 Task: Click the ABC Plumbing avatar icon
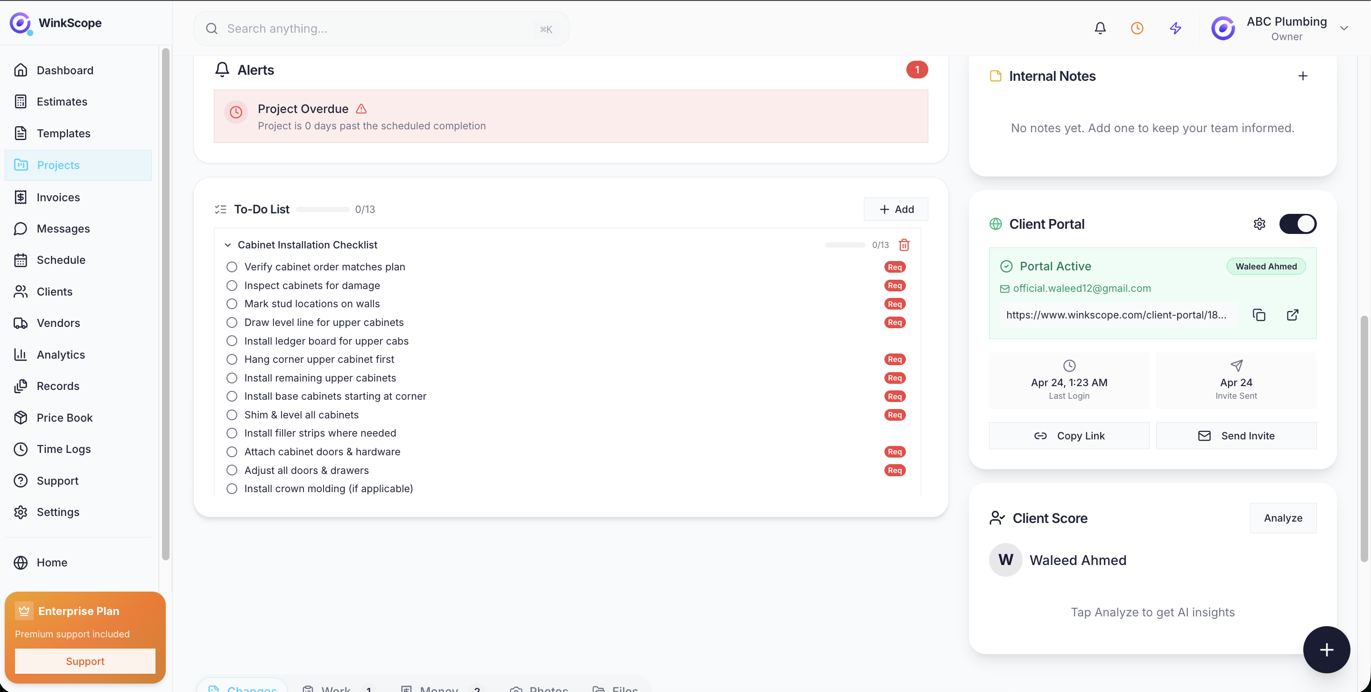click(1223, 28)
